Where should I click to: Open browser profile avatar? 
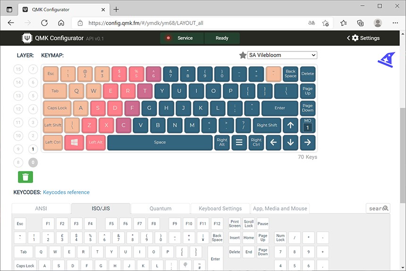(x=378, y=23)
